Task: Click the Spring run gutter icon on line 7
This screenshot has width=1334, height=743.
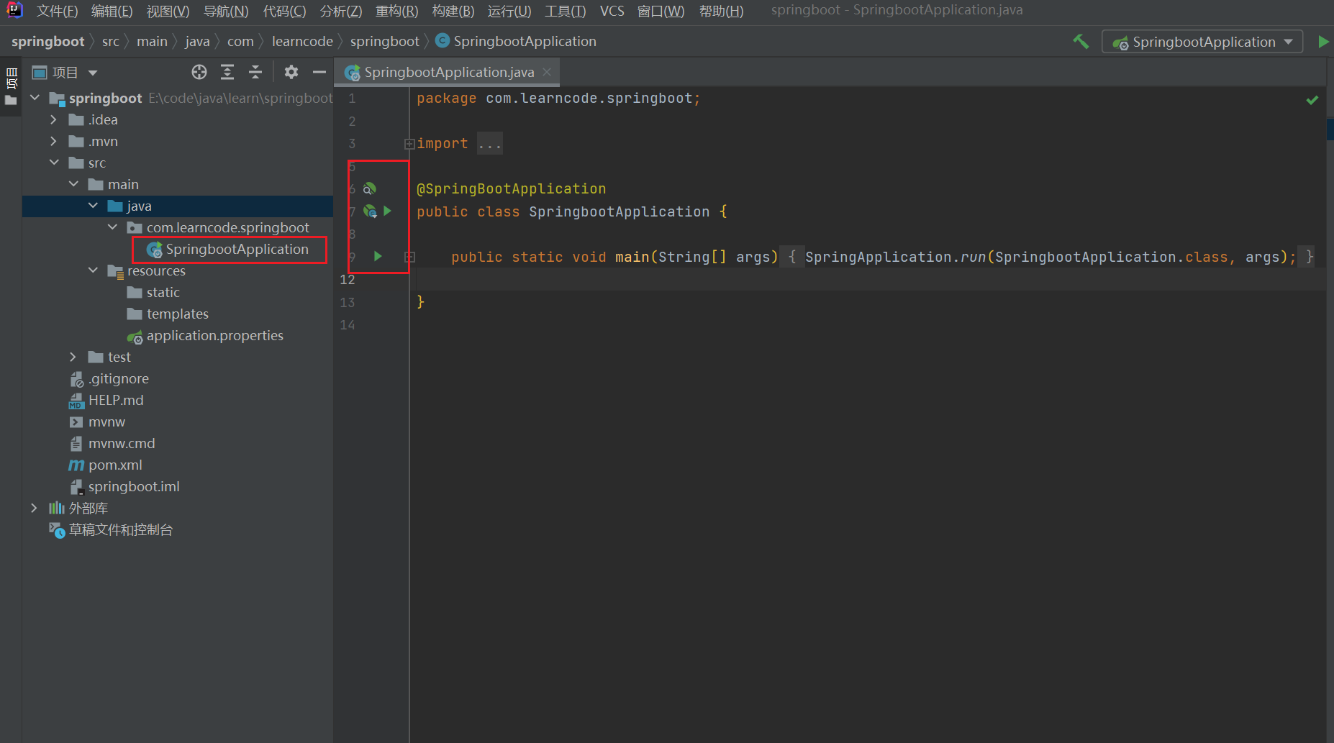Action: [370, 211]
